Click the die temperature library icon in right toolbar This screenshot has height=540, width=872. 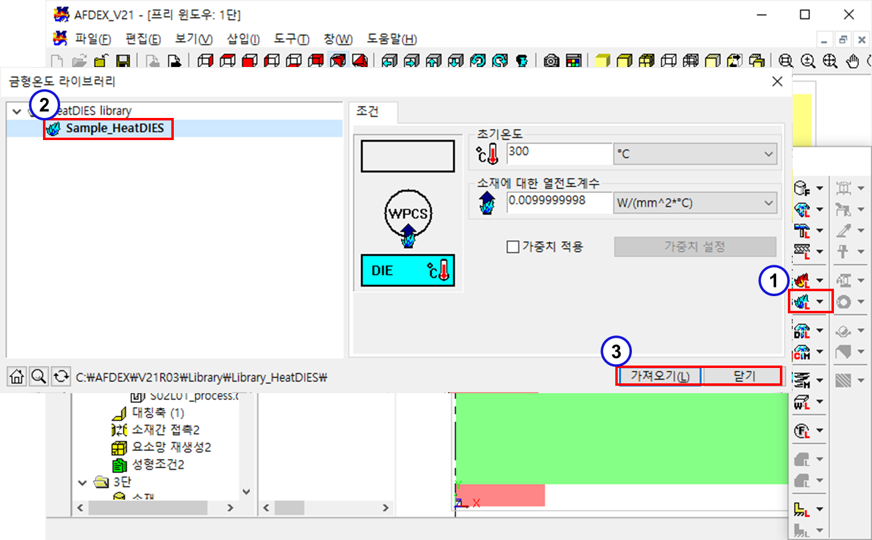point(802,302)
